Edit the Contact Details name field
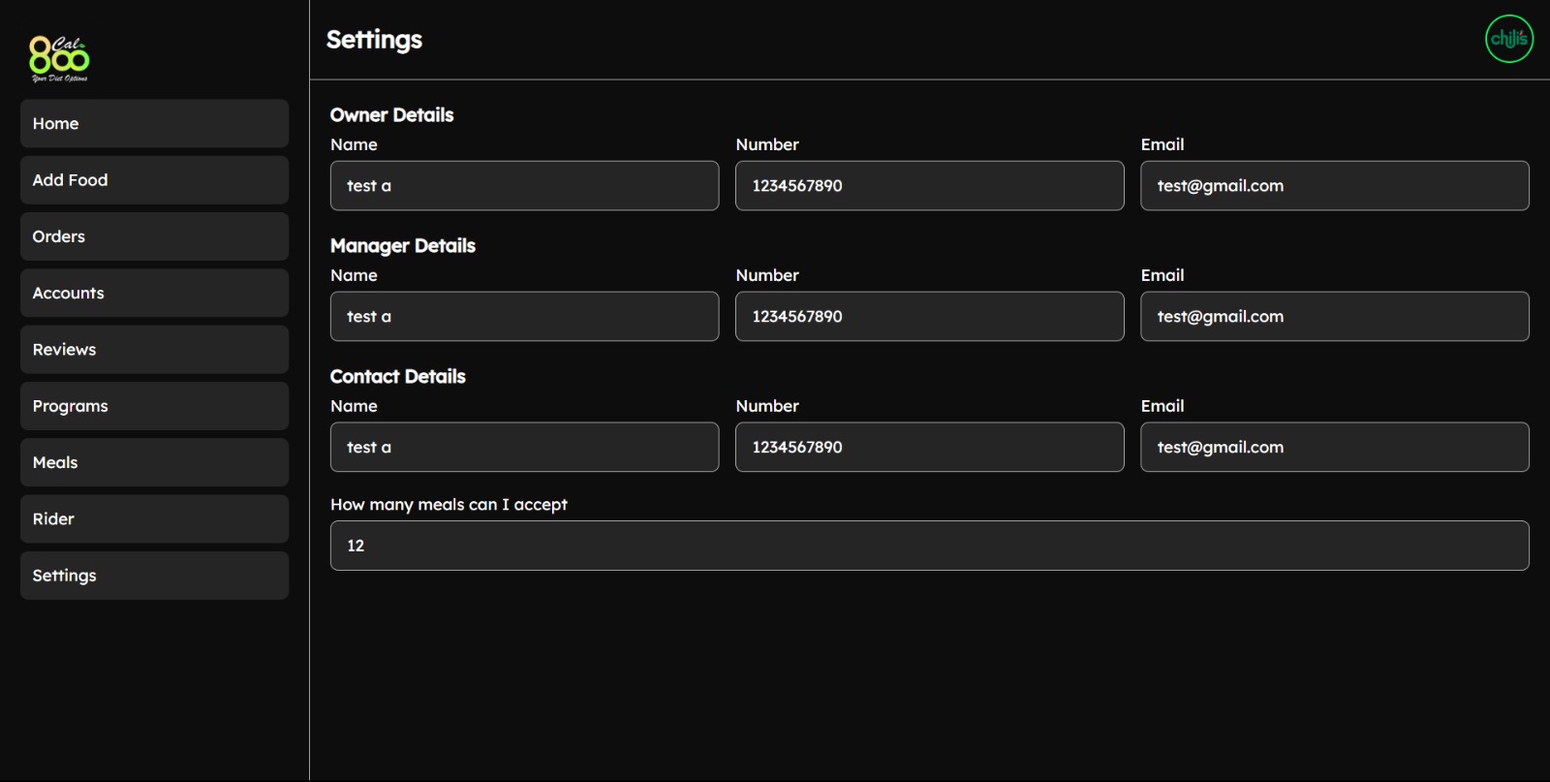Screen dimensions: 1550x782 [524, 447]
